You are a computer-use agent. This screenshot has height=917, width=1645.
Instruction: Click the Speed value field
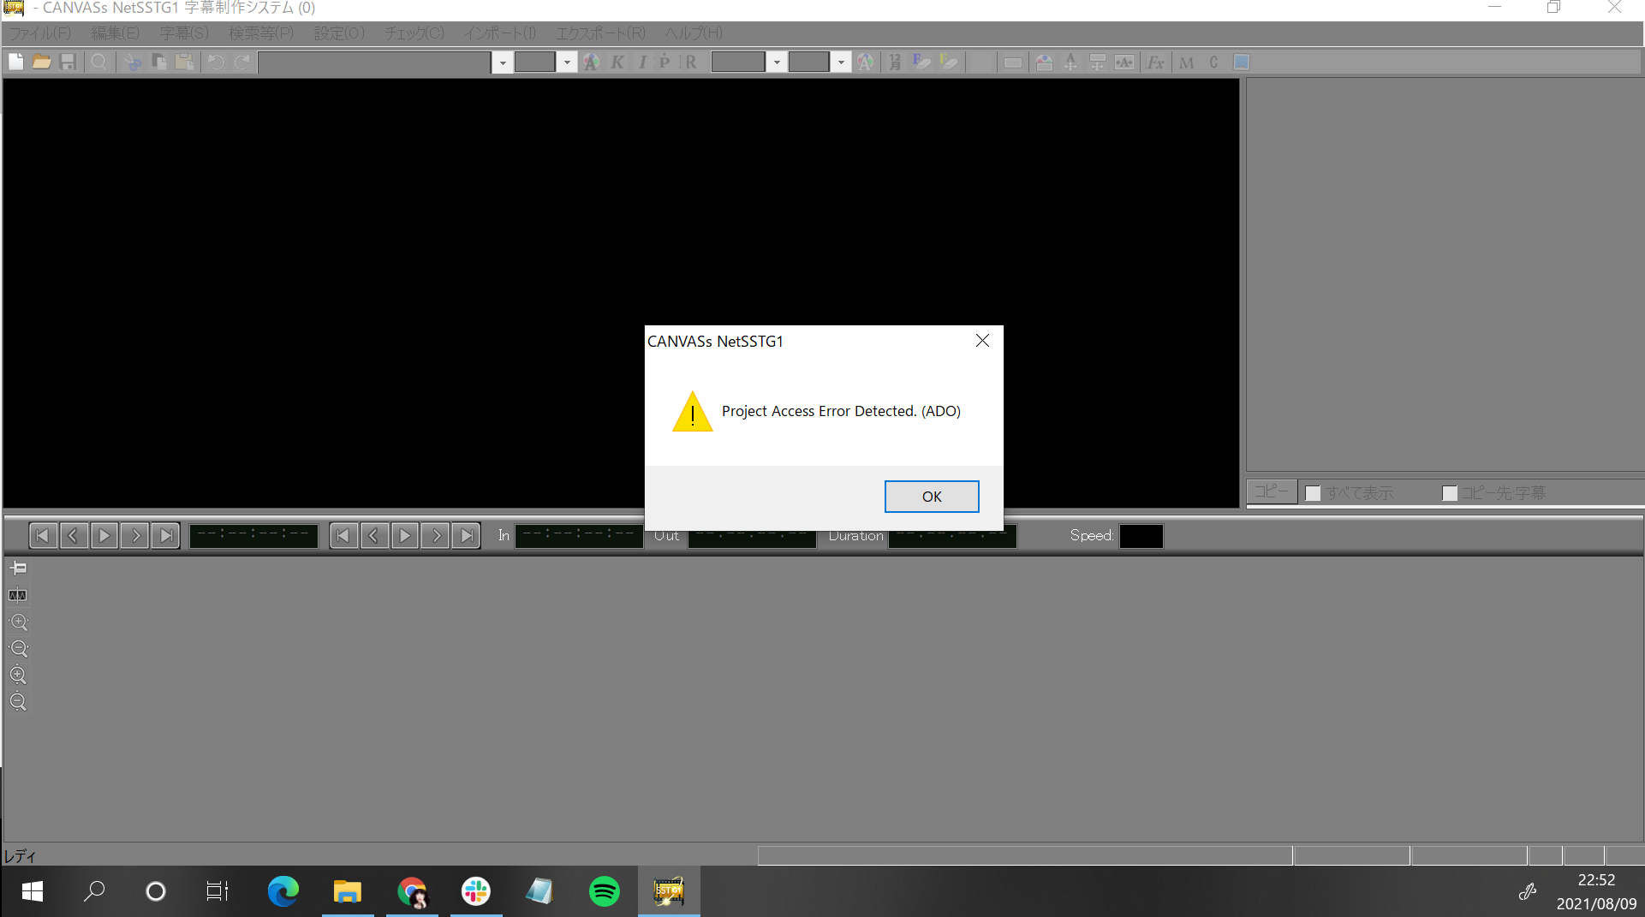pos(1141,536)
